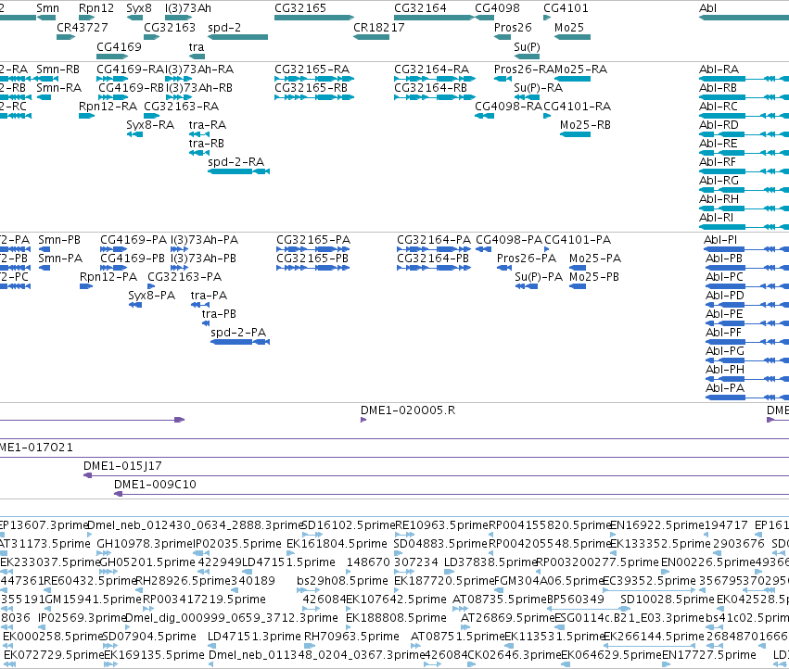789x669 pixels.
Task: Click the Abl-RD transcript label
Action: tap(719, 125)
